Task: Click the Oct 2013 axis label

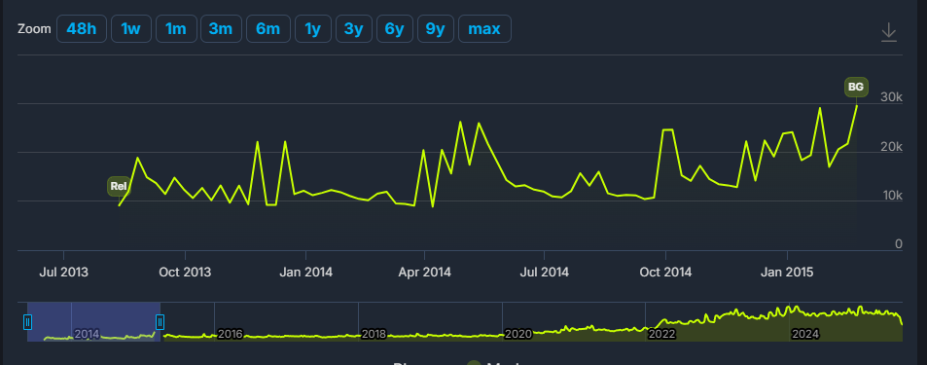Action: point(185,273)
